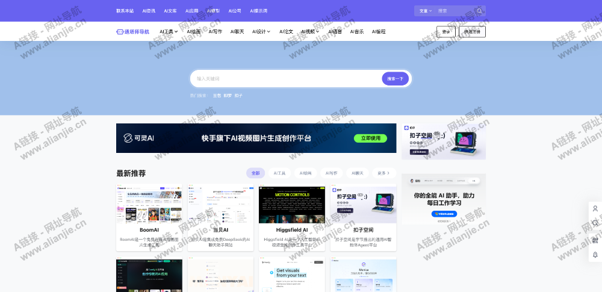The height and width of the screenshot is (292, 602).
Task: Open AI提示词 in top bar
Action: click(259, 11)
